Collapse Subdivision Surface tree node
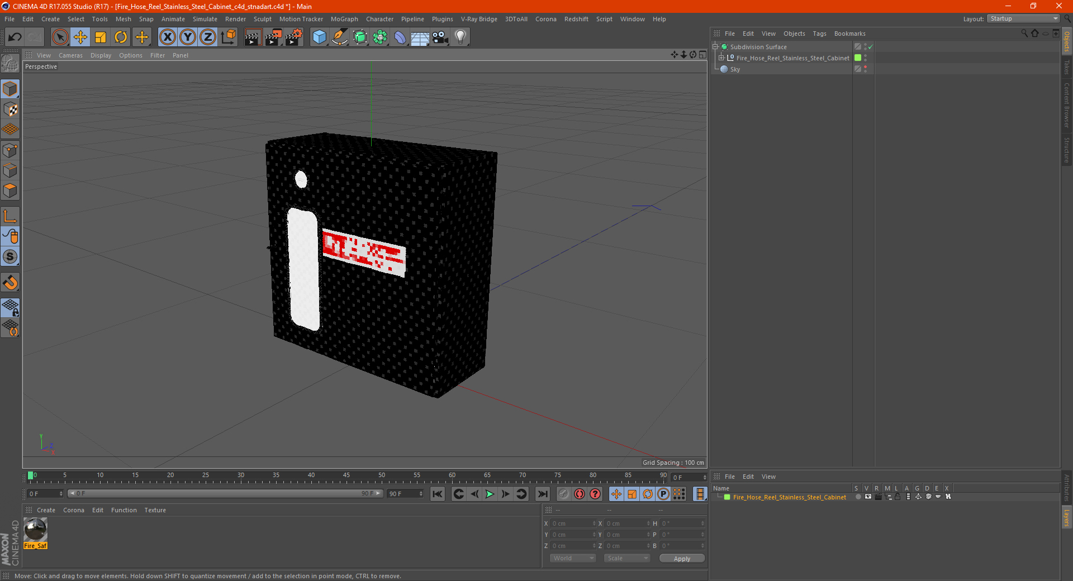This screenshot has width=1073, height=581. 715,47
